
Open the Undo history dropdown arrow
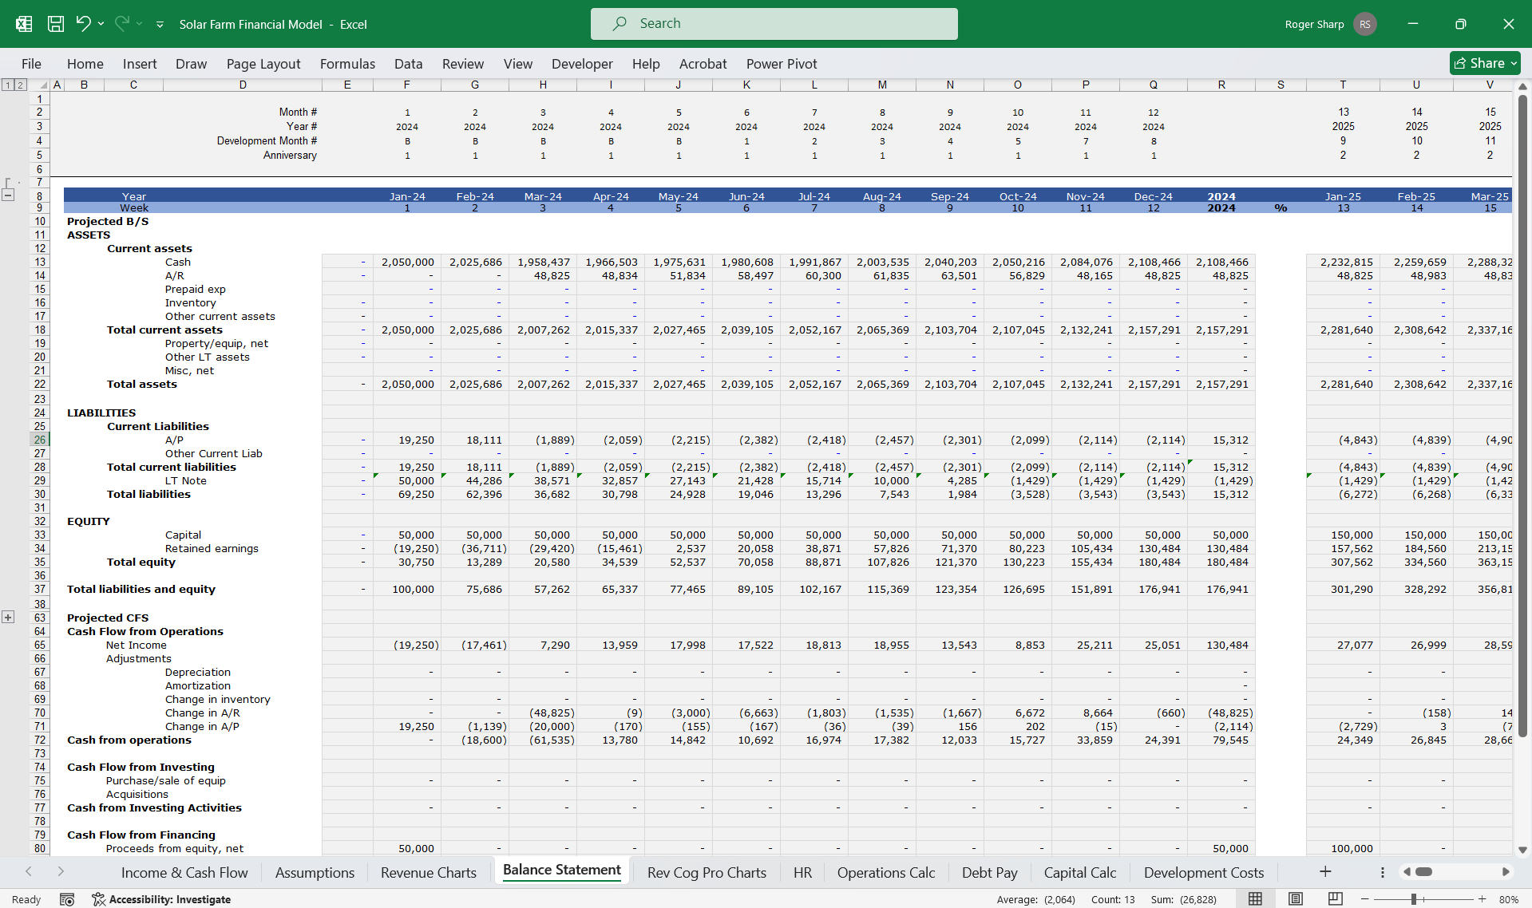click(101, 24)
